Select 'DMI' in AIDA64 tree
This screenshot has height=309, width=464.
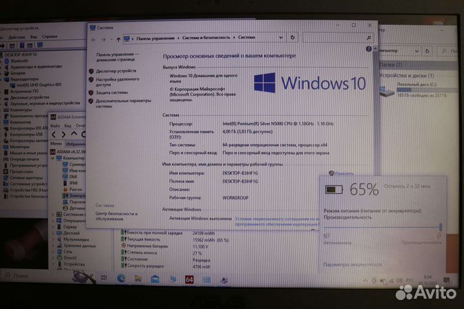point(73,177)
